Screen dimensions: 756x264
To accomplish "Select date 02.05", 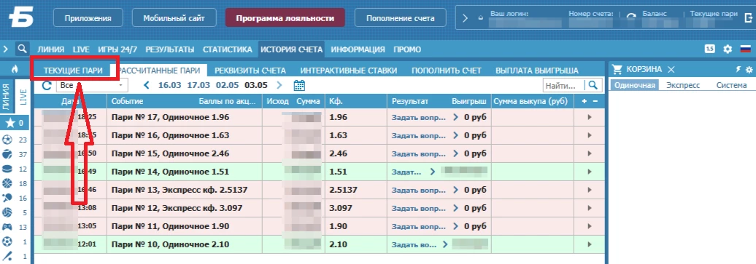I will (226, 86).
